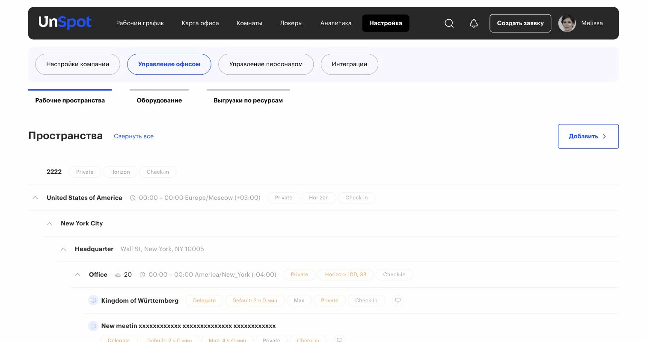Open search with the magnifier icon

[449, 23]
